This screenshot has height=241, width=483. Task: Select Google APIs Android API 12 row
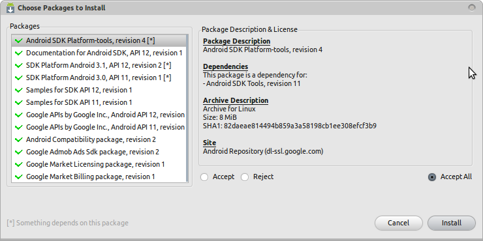pos(99,115)
